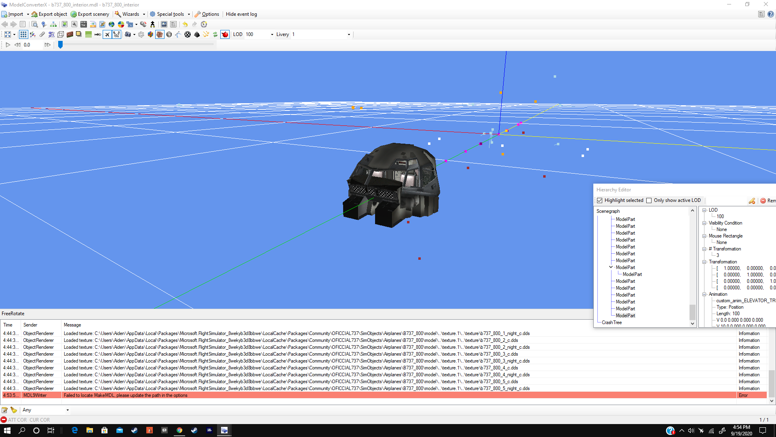The width and height of the screenshot is (776, 437).
Task: Click the brick wall texture icon
Action: point(70,34)
